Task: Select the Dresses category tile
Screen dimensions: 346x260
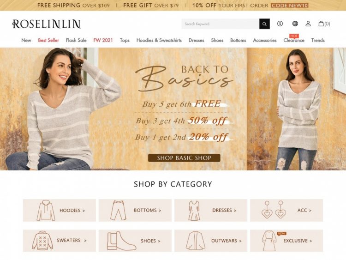Action: pyautogui.click(x=211, y=210)
